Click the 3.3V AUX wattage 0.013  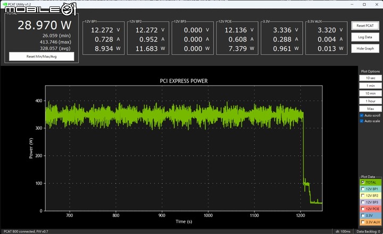327,48
